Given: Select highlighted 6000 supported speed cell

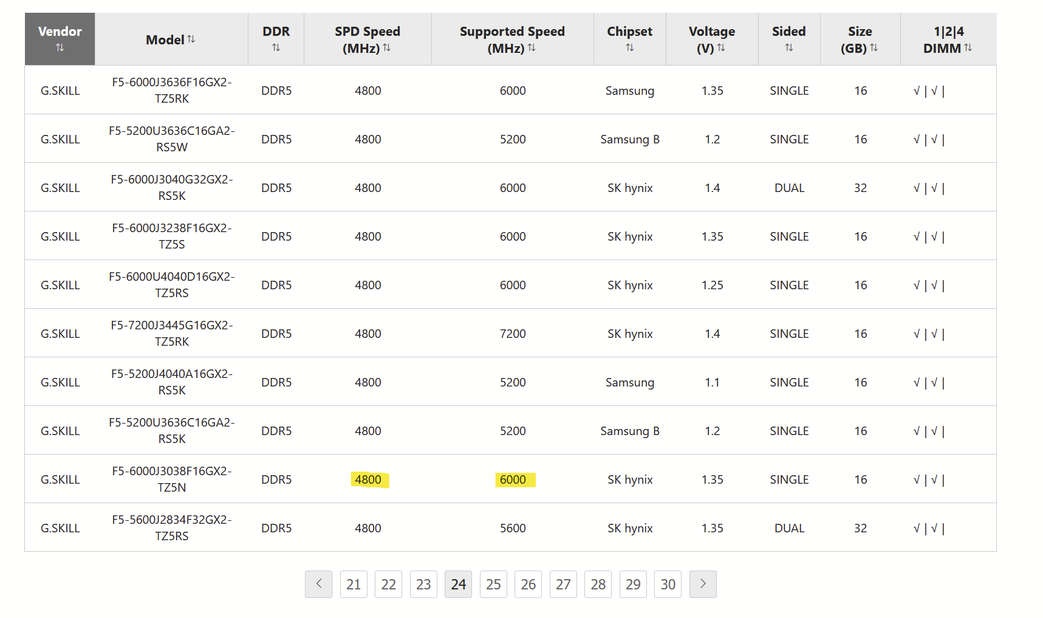Looking at the screenshot, I should click(x=513, y=479).
